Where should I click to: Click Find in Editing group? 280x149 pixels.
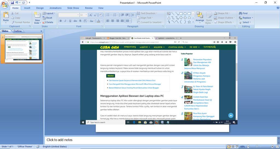243,13
